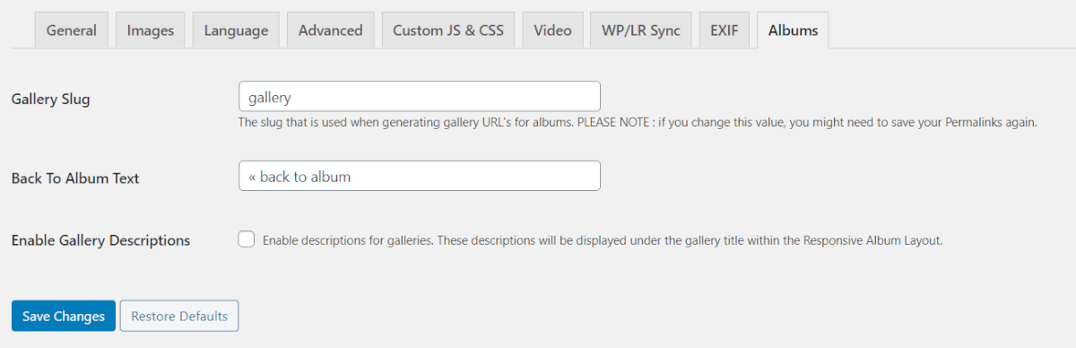Select the Language tab

point(236,30)
